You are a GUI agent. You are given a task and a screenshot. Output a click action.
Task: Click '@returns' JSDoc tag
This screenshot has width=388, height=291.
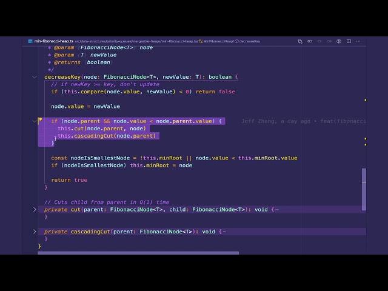(x=67, y=62)
